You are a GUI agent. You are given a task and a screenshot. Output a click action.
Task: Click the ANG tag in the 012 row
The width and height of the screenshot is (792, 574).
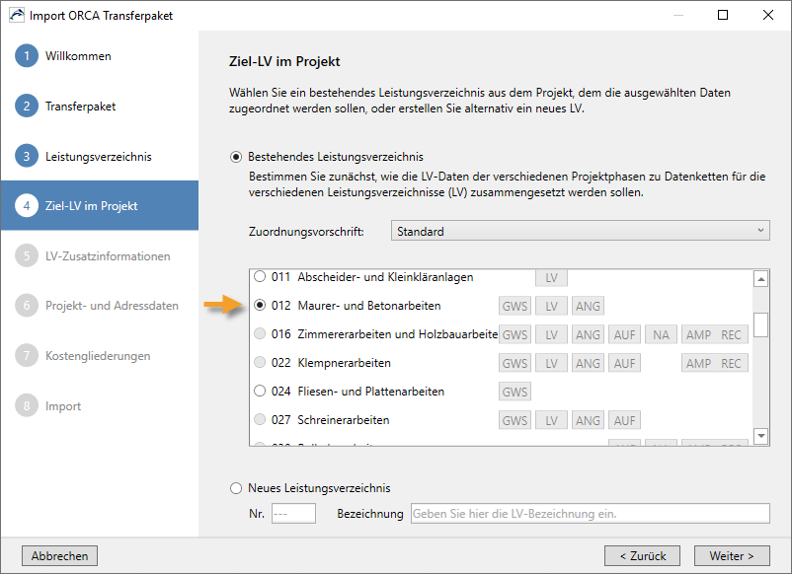(x=588, y=306)
